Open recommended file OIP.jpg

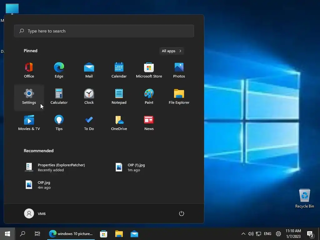click(38, 185)
